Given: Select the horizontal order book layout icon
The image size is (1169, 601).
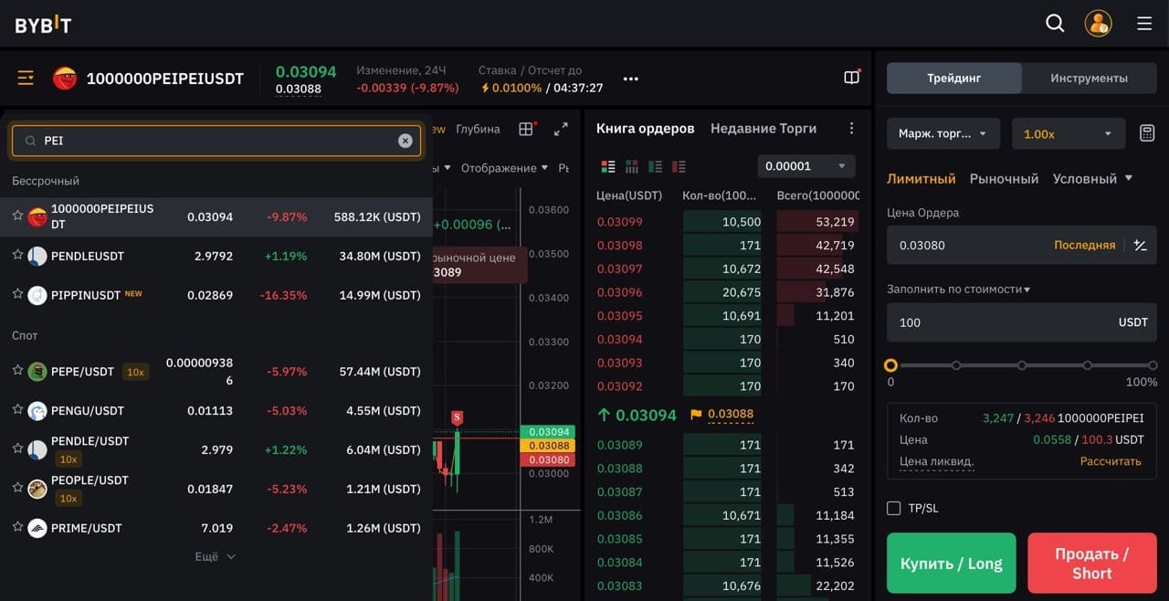Looking at the screenshot, I should 631,166.
